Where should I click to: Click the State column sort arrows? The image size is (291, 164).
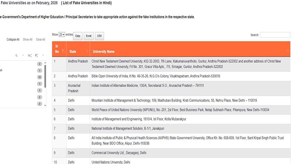[87, 51]
